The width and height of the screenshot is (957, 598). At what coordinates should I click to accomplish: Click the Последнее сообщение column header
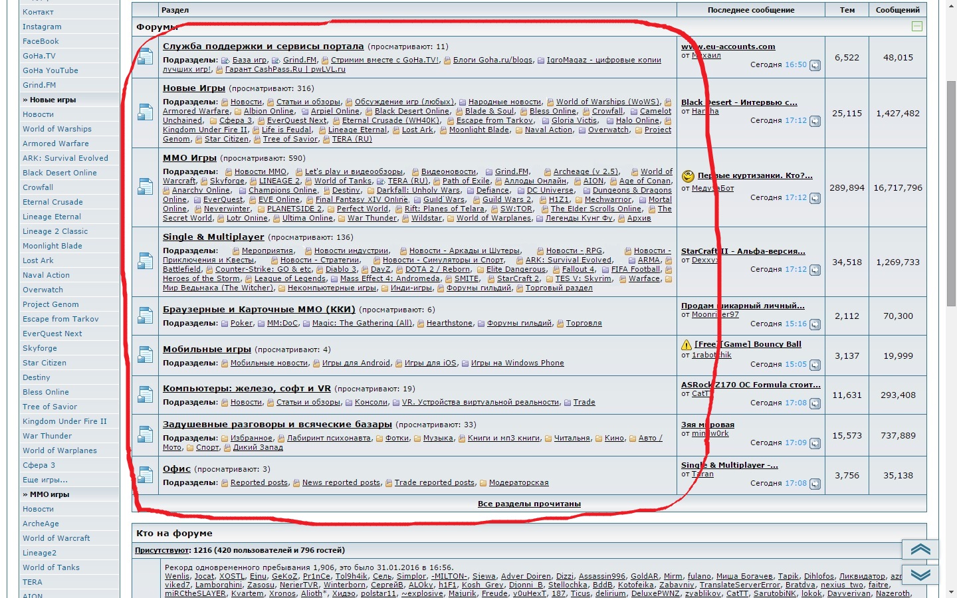click(751, 10)
